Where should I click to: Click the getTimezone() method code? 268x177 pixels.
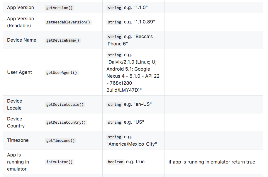(x=61, y=141)
